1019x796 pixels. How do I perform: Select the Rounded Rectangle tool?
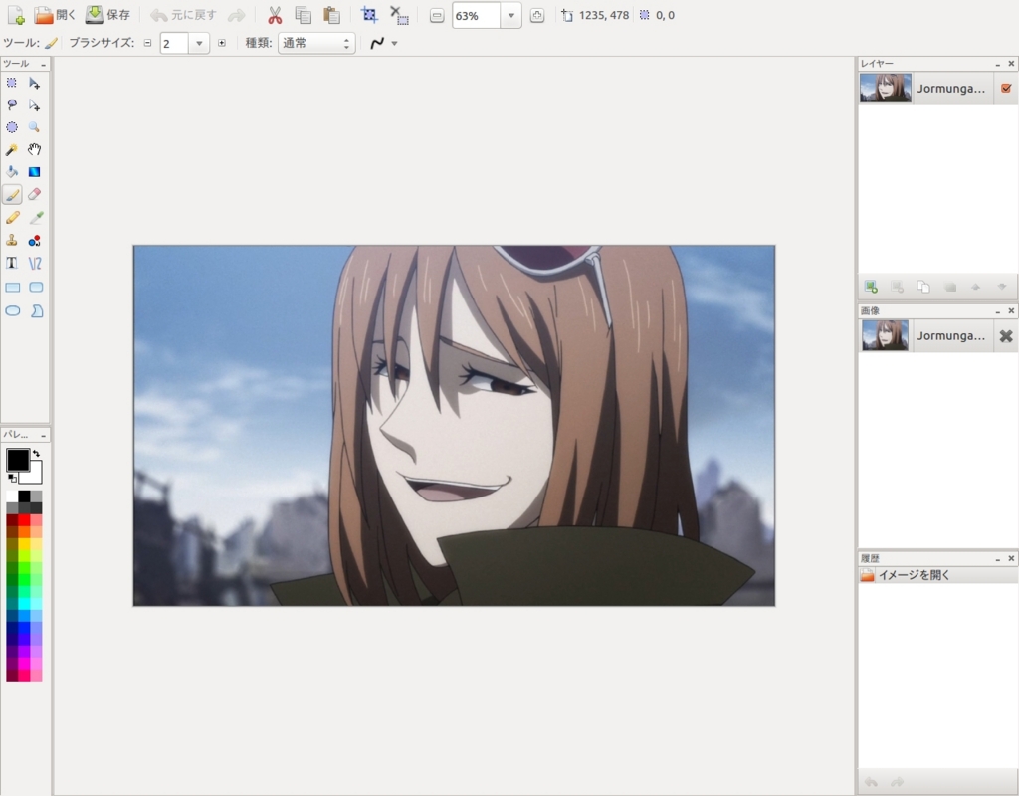tap(37, 288)
